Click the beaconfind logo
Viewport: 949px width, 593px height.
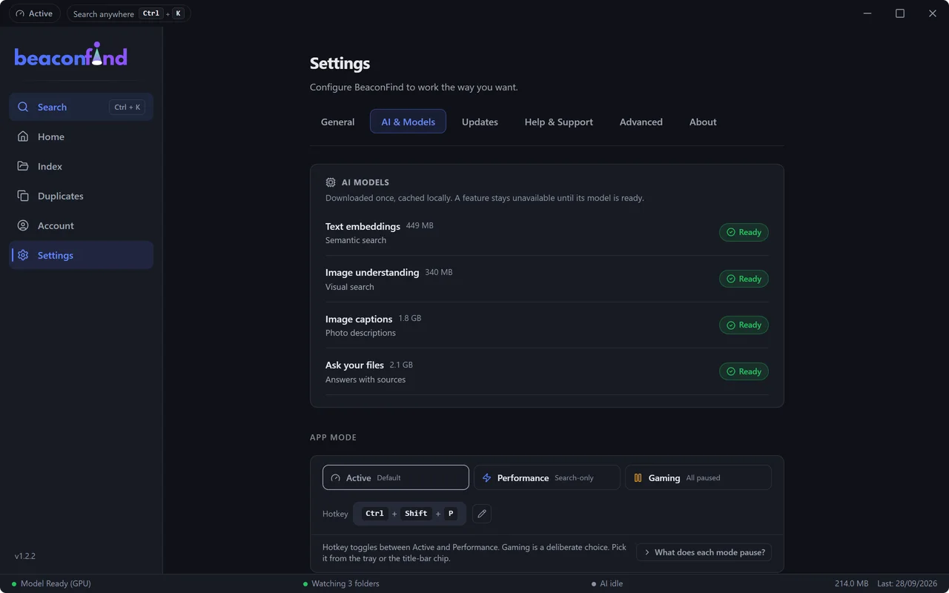[71, 55]
